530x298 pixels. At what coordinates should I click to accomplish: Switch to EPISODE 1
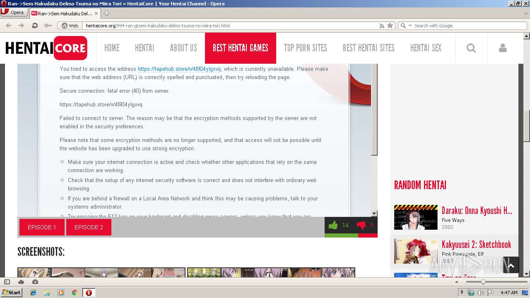42,227
